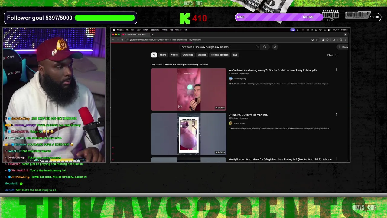The width and height of the screenshot is (387, 218).
Task: Click the Chrome address bar URL
Action: [166, 40]
